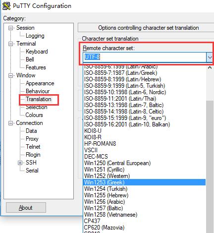Open the Serial category
The width and height of the screenshot is (214, 233).
[32, 171]
